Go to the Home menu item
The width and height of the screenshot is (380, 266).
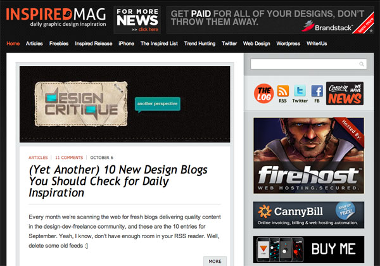(13, 44)
